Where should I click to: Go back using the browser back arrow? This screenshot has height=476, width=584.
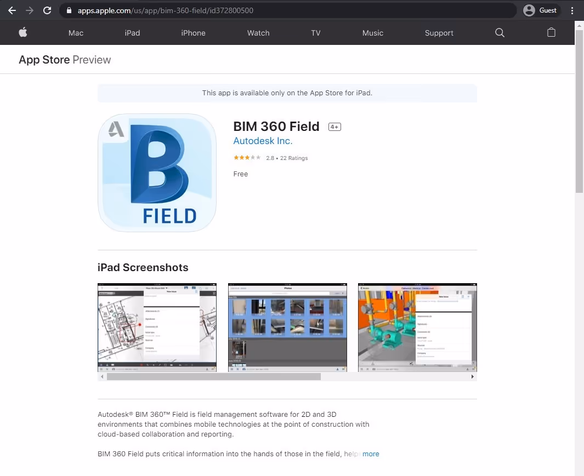point(12,10)
